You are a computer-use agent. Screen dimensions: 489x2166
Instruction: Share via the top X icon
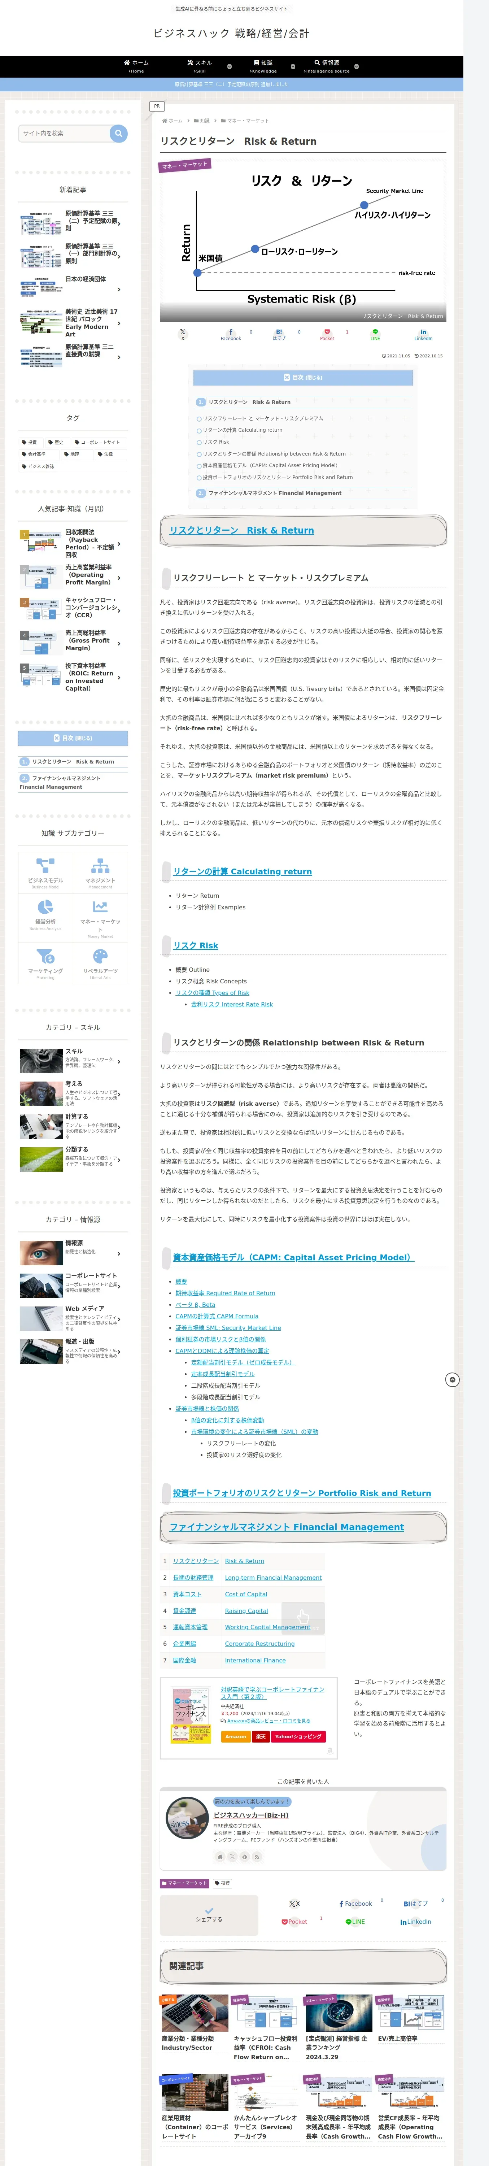(x=182, y=334)
